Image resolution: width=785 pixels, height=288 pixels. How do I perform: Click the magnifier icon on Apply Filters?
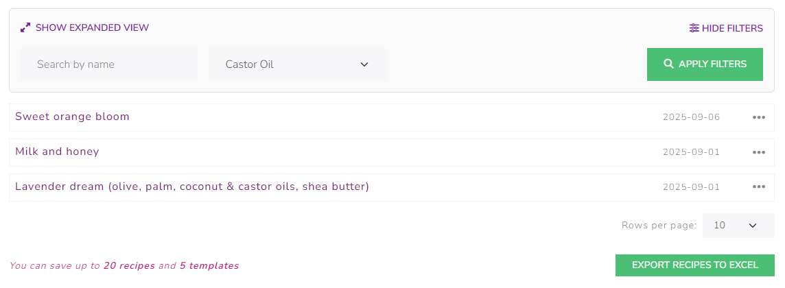668,64
